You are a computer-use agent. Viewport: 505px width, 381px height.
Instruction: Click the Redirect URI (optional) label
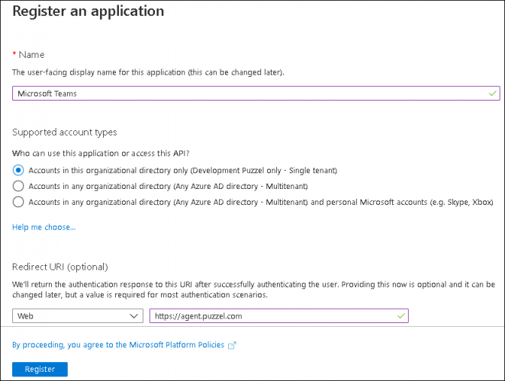coord(60,267)
